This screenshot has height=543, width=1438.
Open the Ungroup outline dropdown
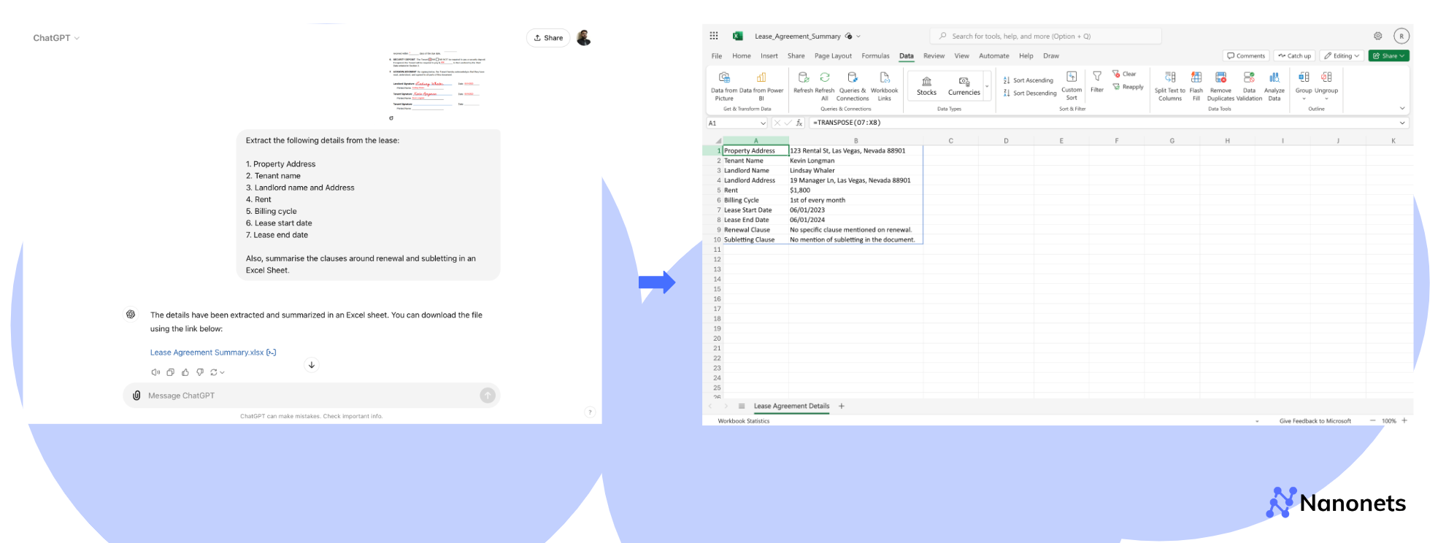1326,85
